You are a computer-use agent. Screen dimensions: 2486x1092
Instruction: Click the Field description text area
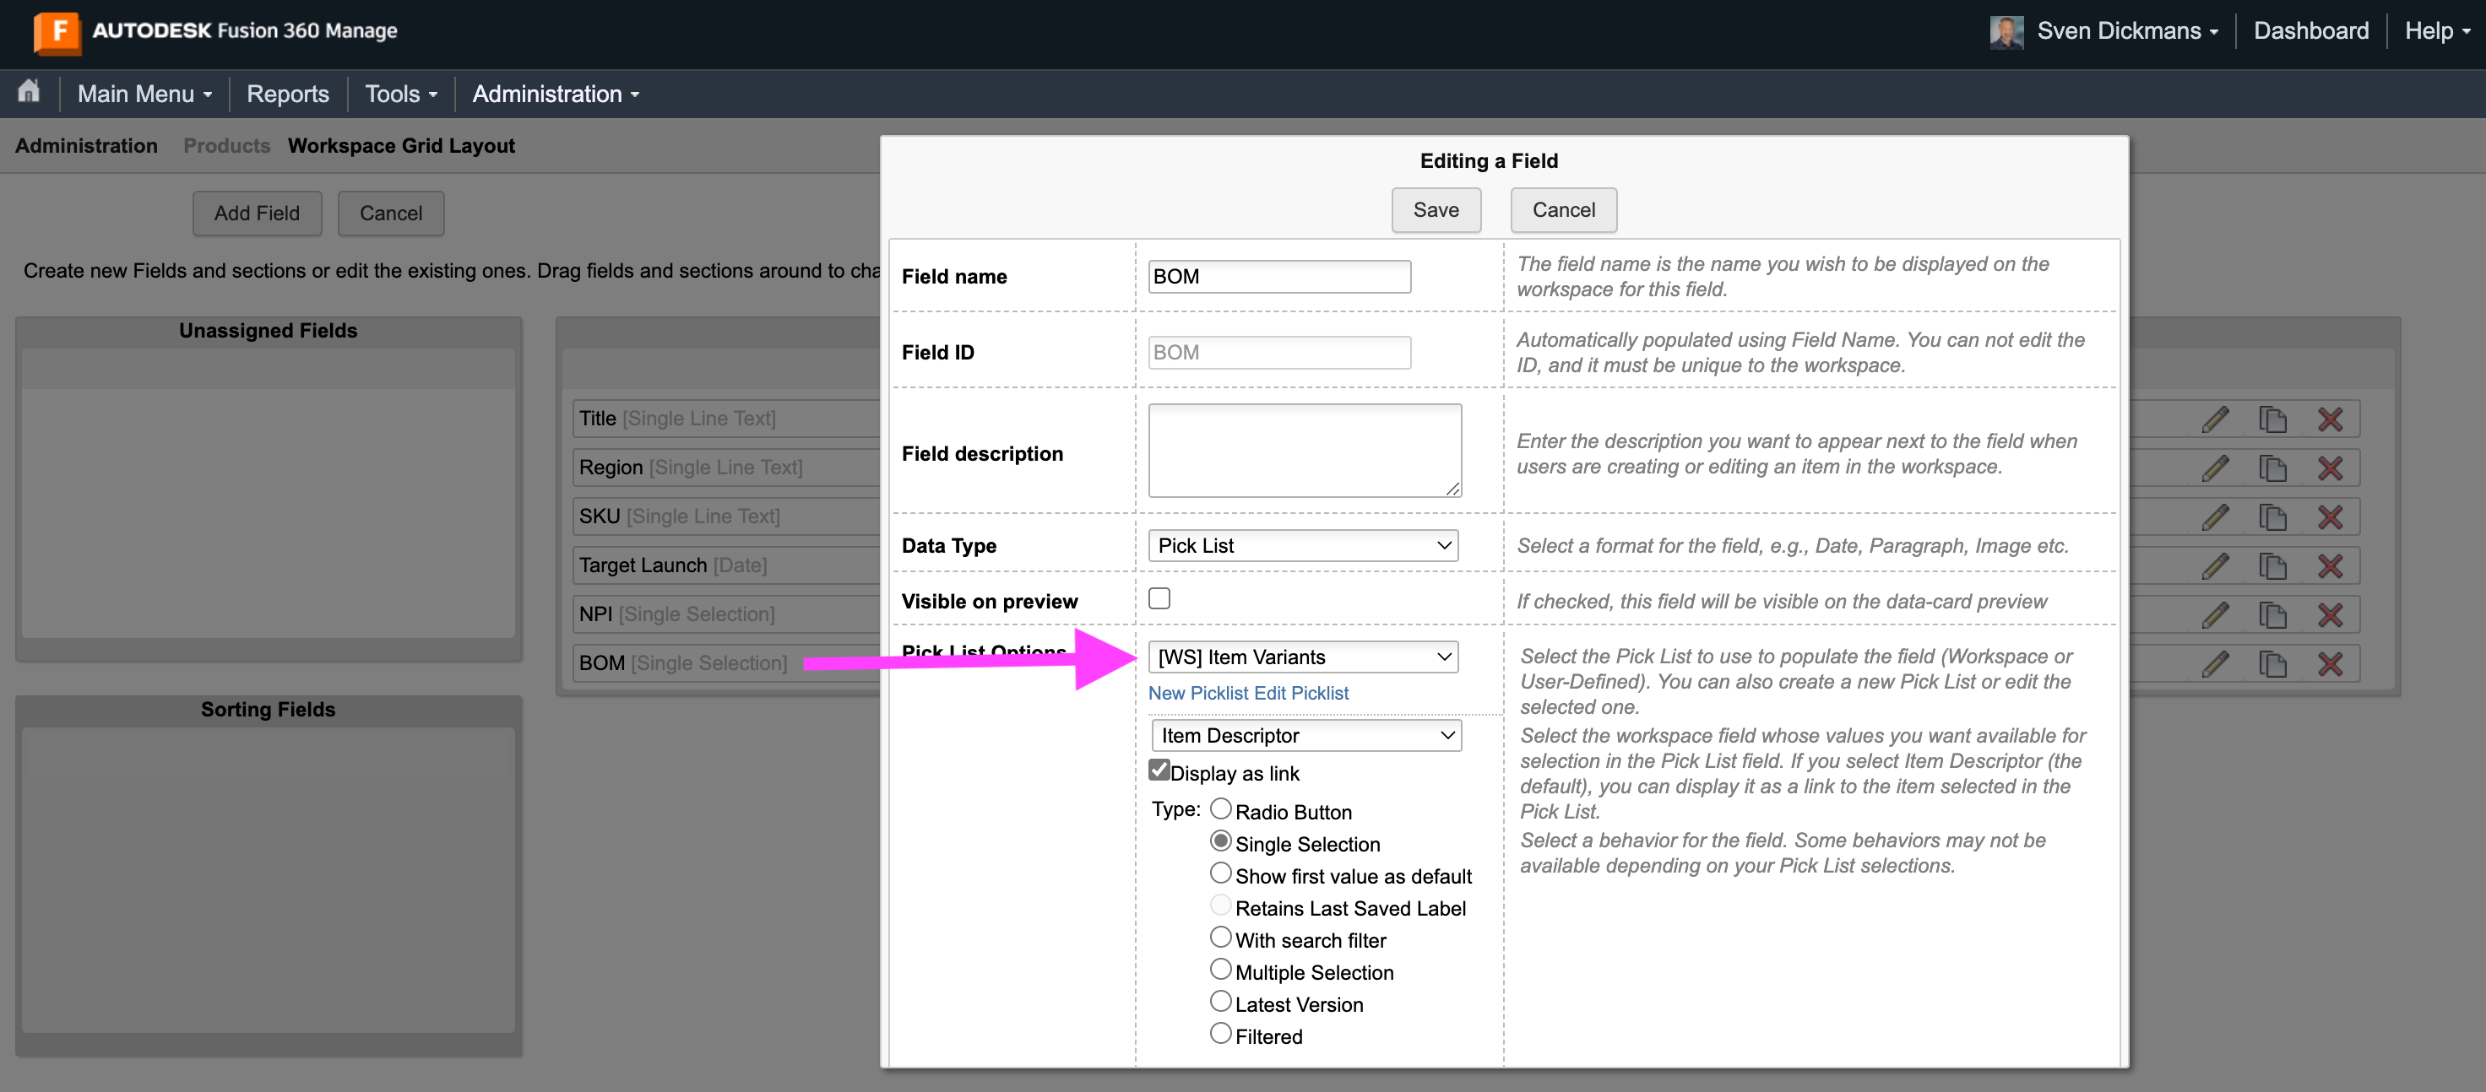1304,451
